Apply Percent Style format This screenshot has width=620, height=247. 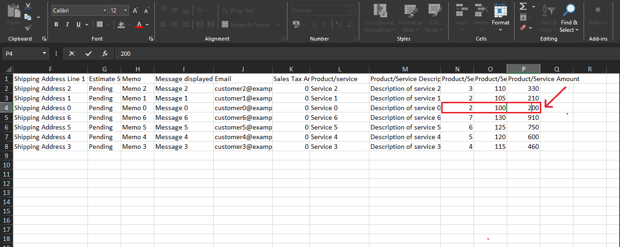[314, 24]
